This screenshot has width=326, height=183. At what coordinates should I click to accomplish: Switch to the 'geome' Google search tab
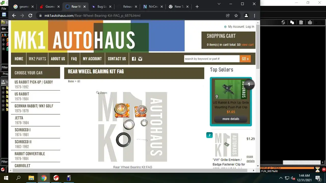tap(23, 7)
